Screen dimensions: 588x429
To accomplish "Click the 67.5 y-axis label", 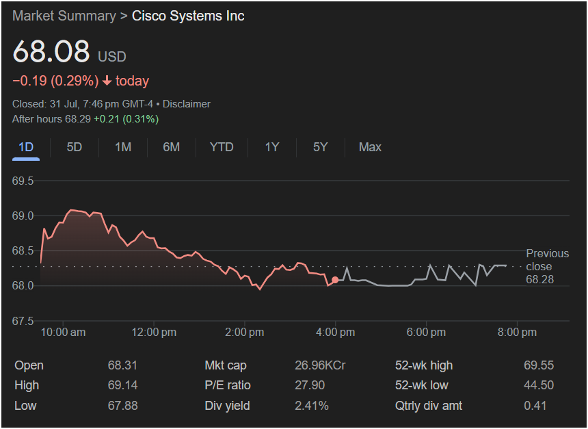I will (23, 321).
